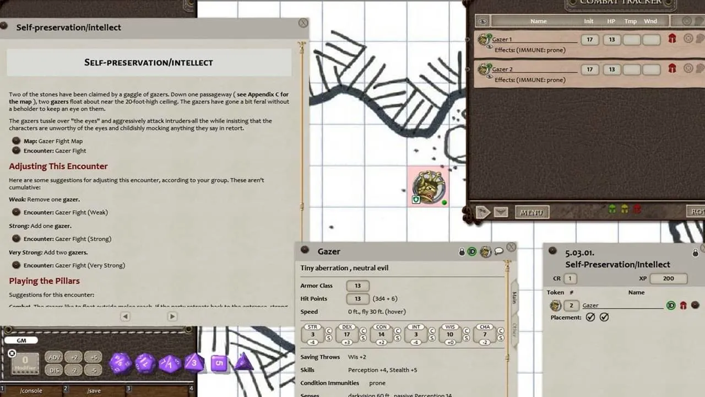Click encounter XP field showing 200
This screenshot has height=397, width=705.
(668, 278)
